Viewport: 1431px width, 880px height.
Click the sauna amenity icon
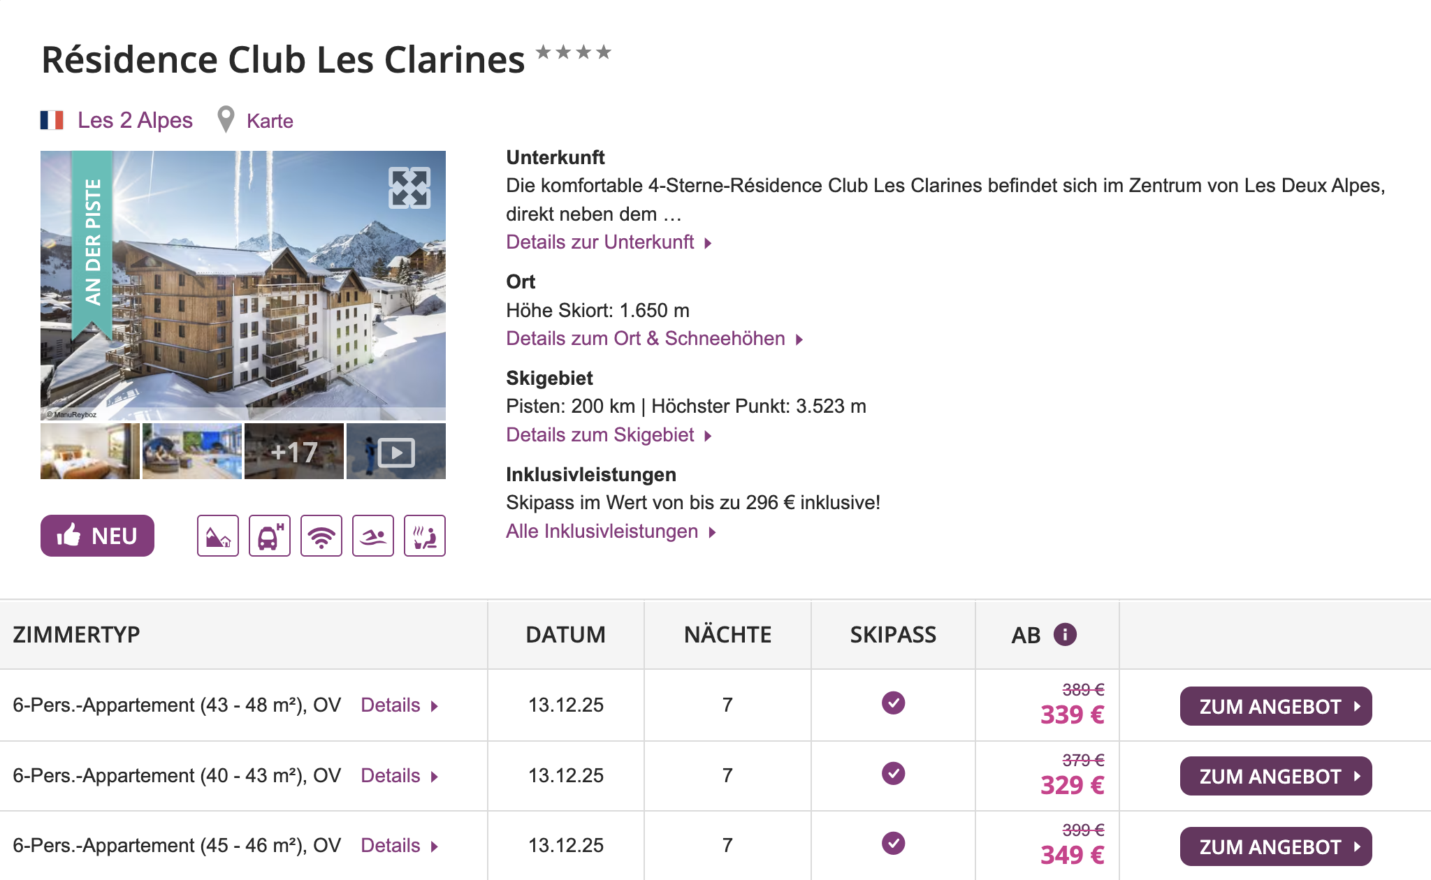click(x=425, y=536)
